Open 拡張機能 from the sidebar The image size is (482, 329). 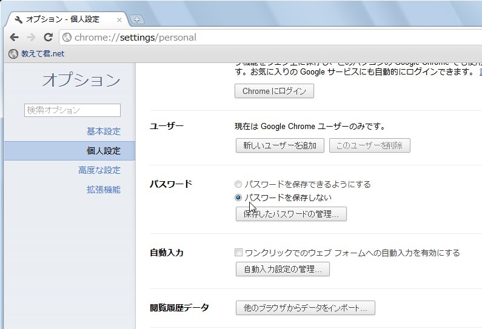(103, 190)
